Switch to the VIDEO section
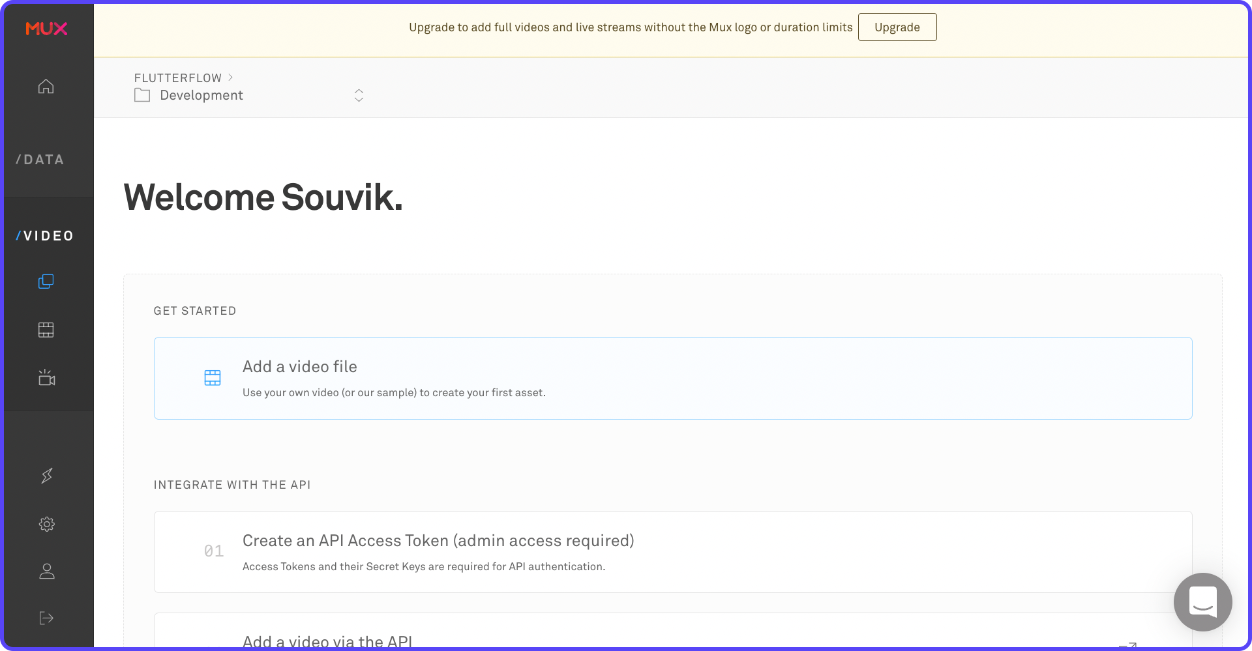1252x651 pixels. pyautogui.click(x=44, y=235)
